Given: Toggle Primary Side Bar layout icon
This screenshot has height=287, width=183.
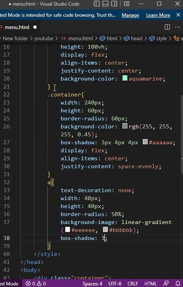Looking at the screenshot, I should pyautogui.click(x=97, y=4).
